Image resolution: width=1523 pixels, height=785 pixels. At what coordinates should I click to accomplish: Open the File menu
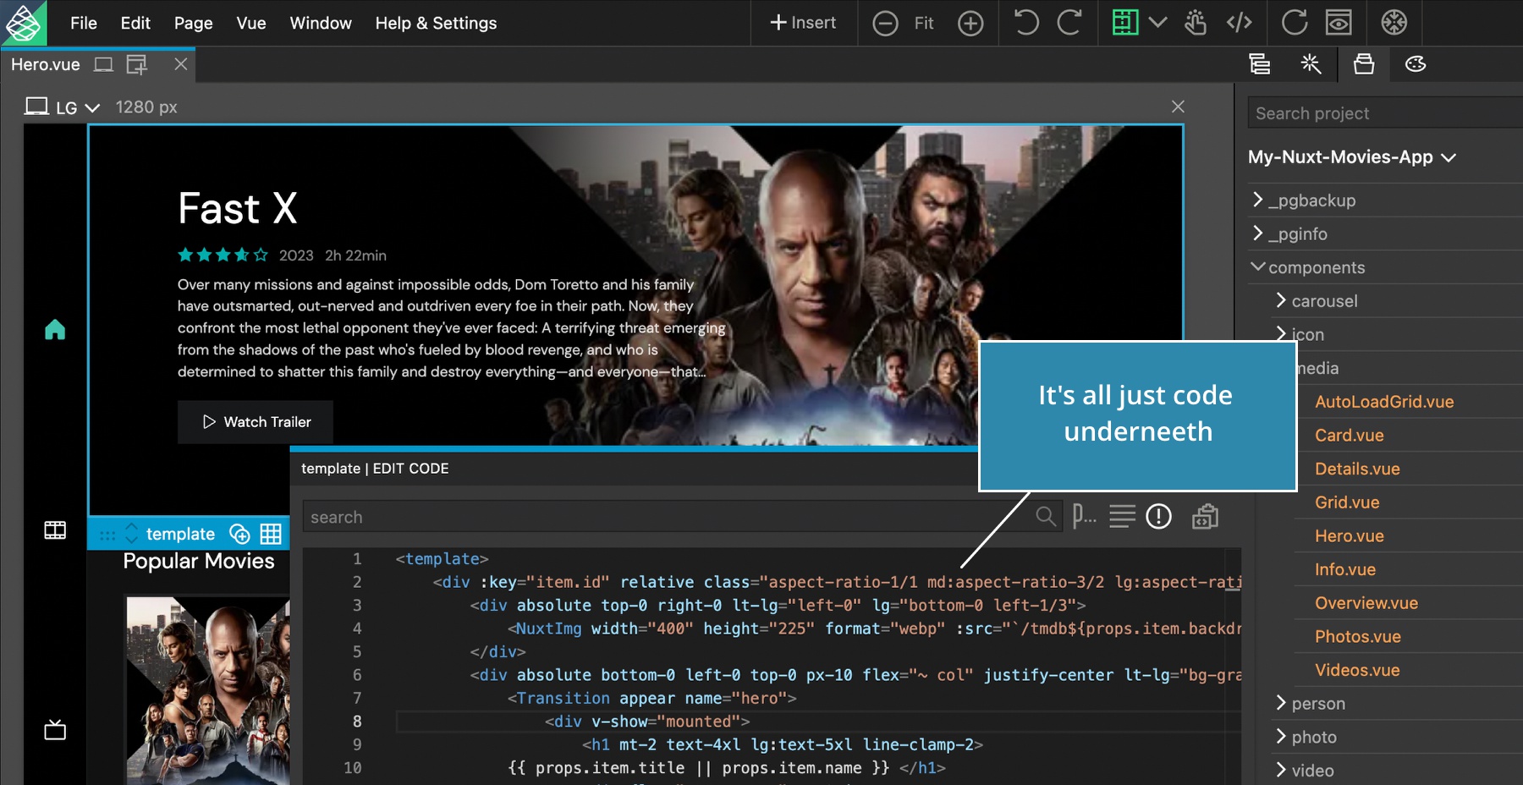coord(84,23)
